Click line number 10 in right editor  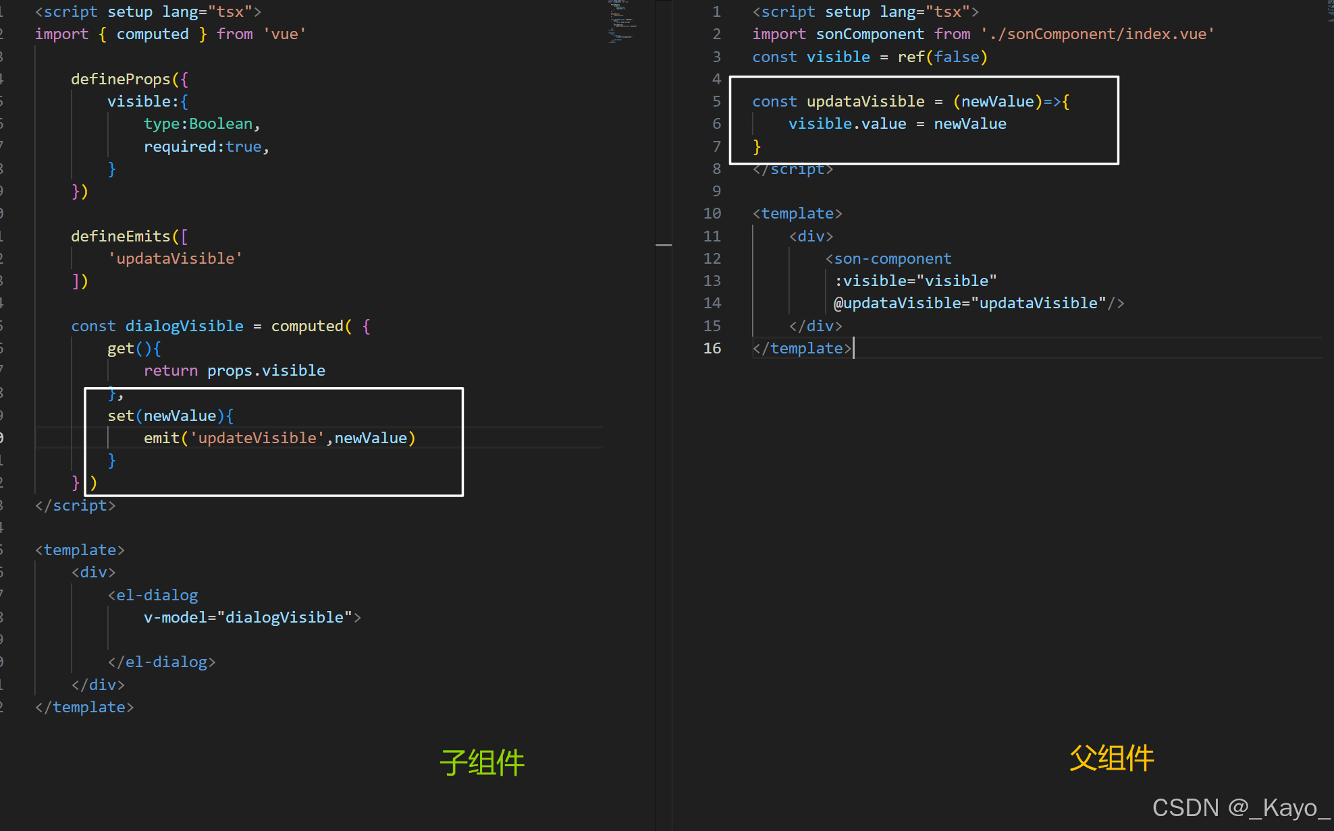coord(712,213)
